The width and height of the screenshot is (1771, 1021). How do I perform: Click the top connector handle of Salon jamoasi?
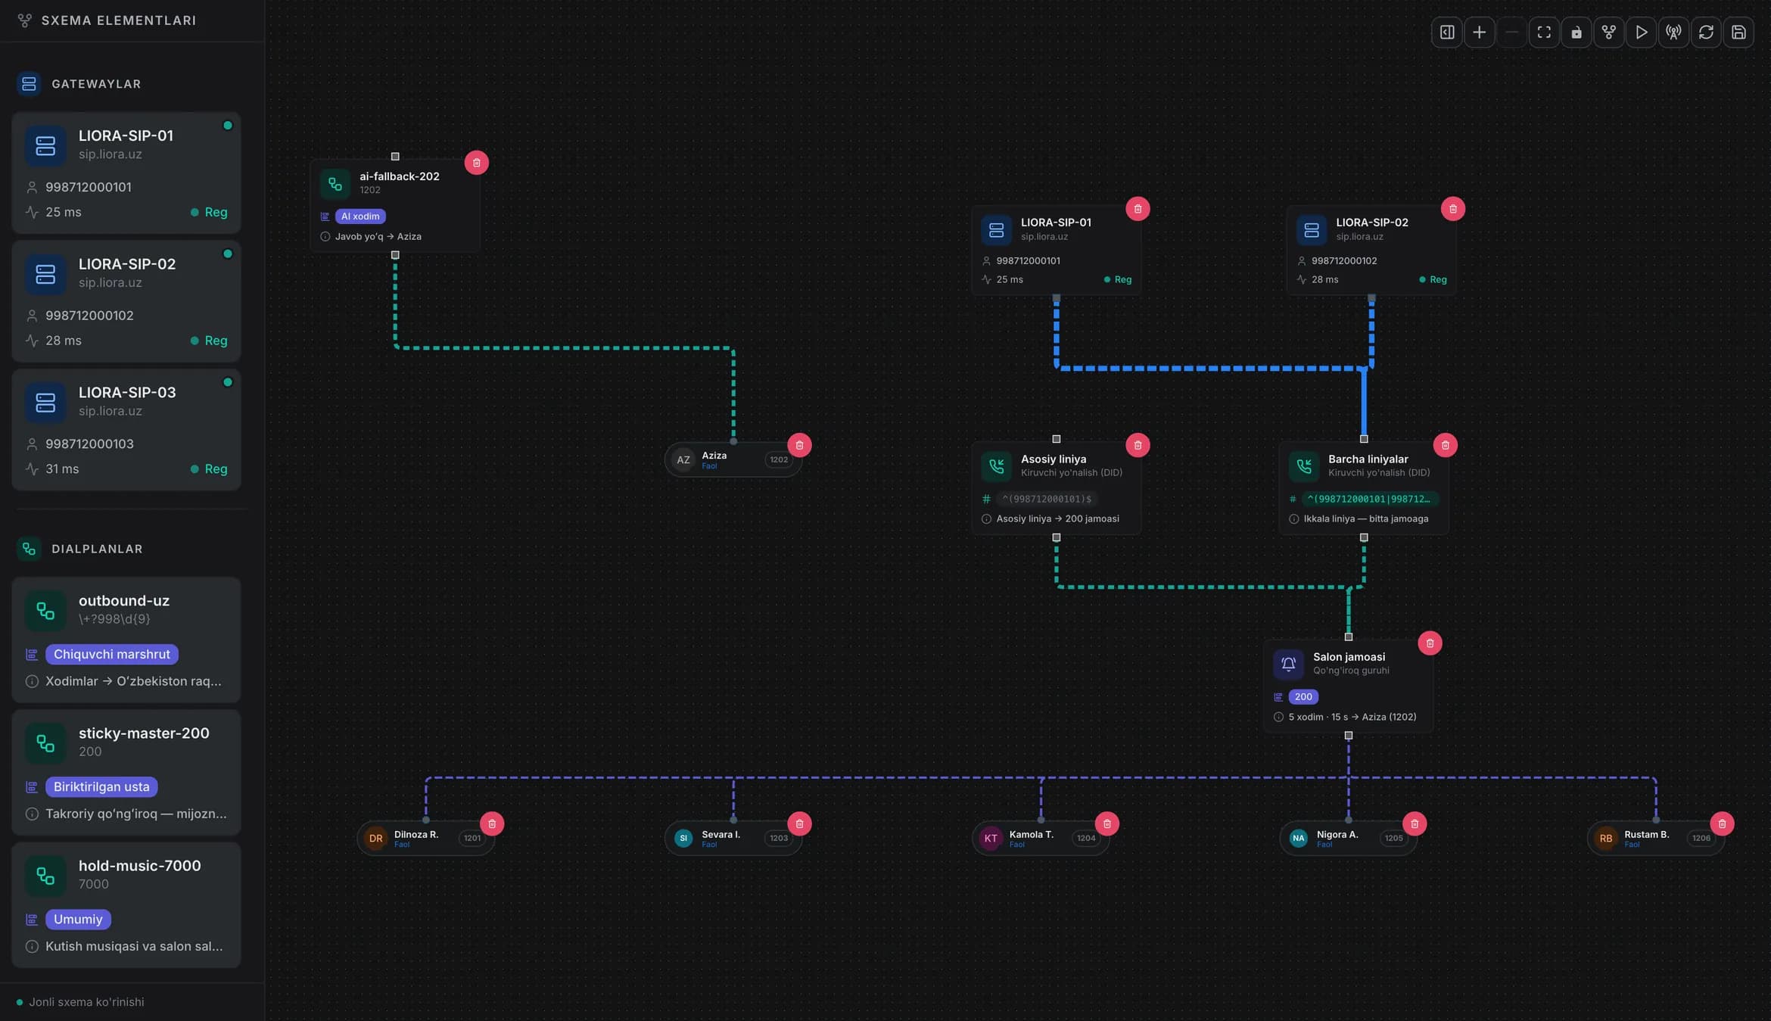[1349, 637]
